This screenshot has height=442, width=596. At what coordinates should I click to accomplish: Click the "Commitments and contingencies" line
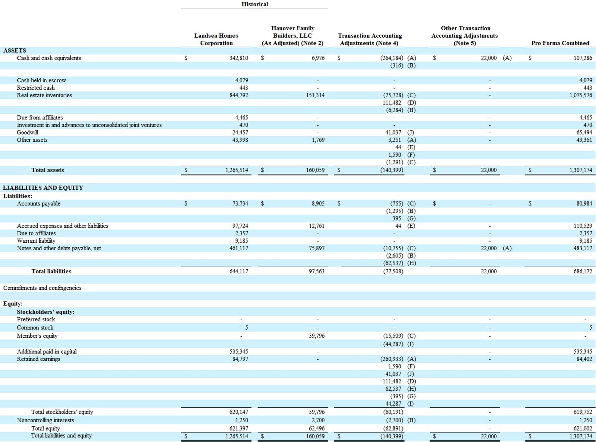coord(42,288)
